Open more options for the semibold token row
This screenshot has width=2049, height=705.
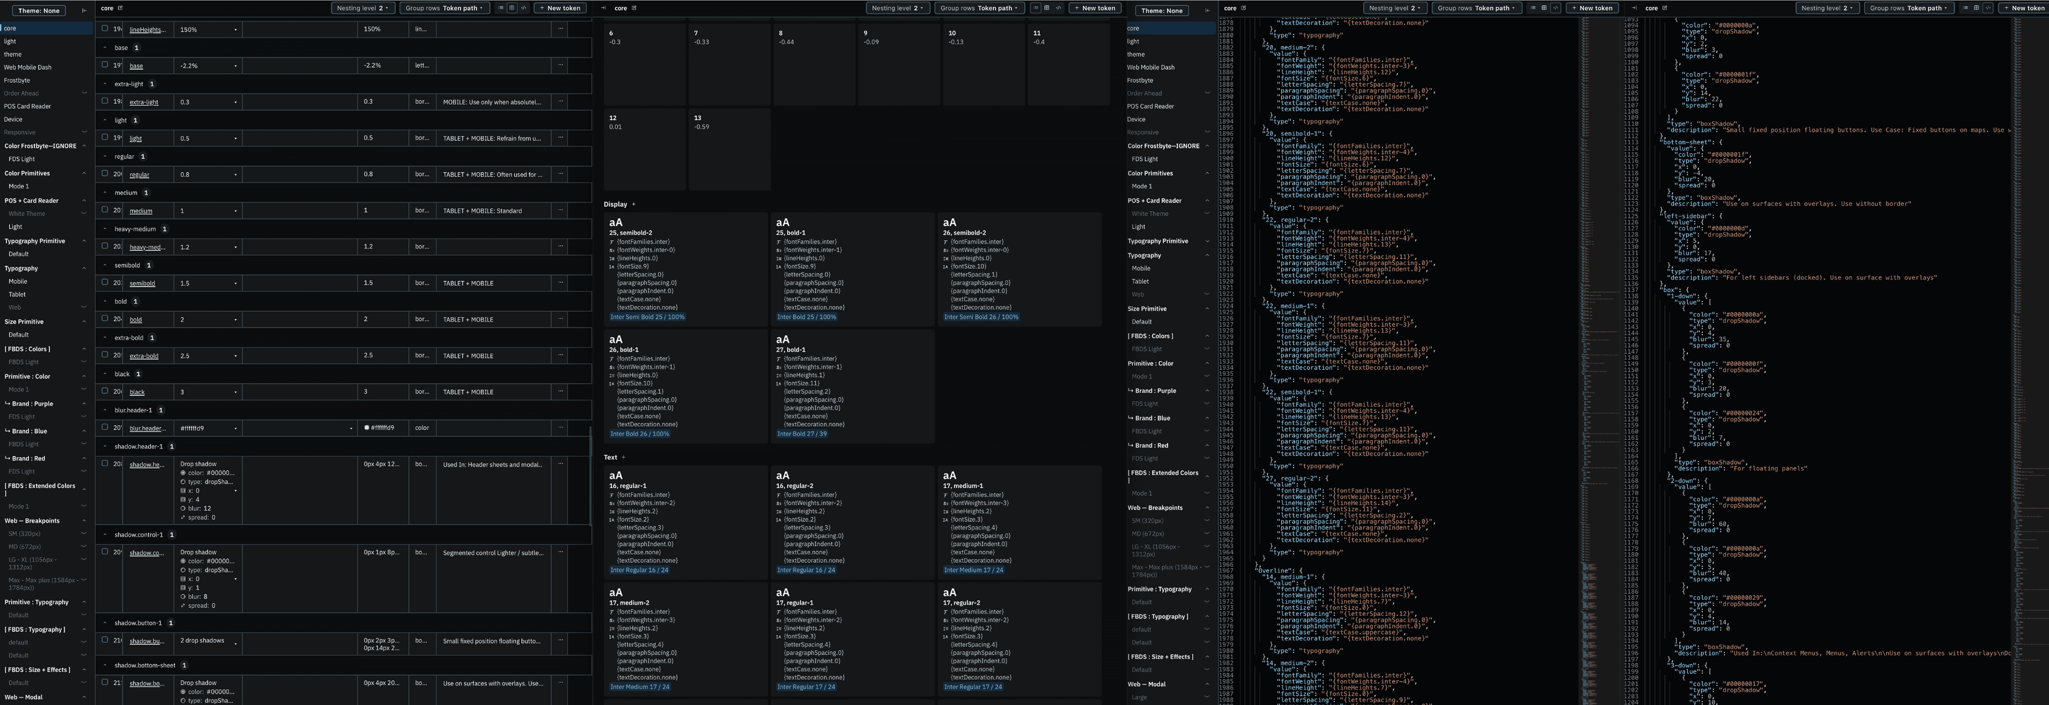tap(560, 283)
